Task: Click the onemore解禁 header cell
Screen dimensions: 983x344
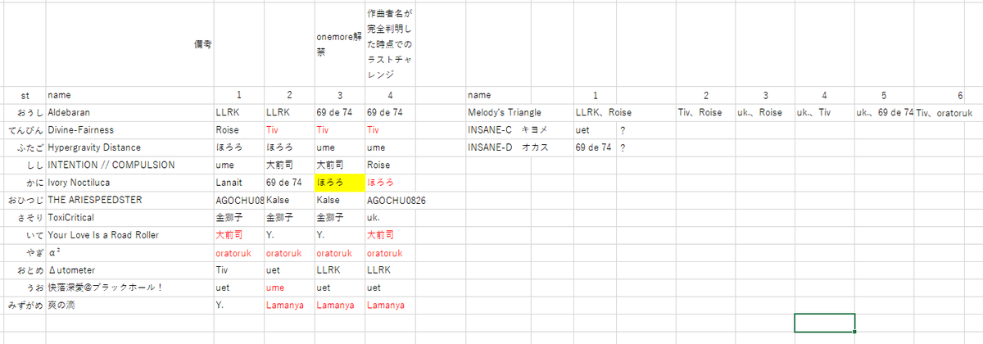Action: click(339, 44)
